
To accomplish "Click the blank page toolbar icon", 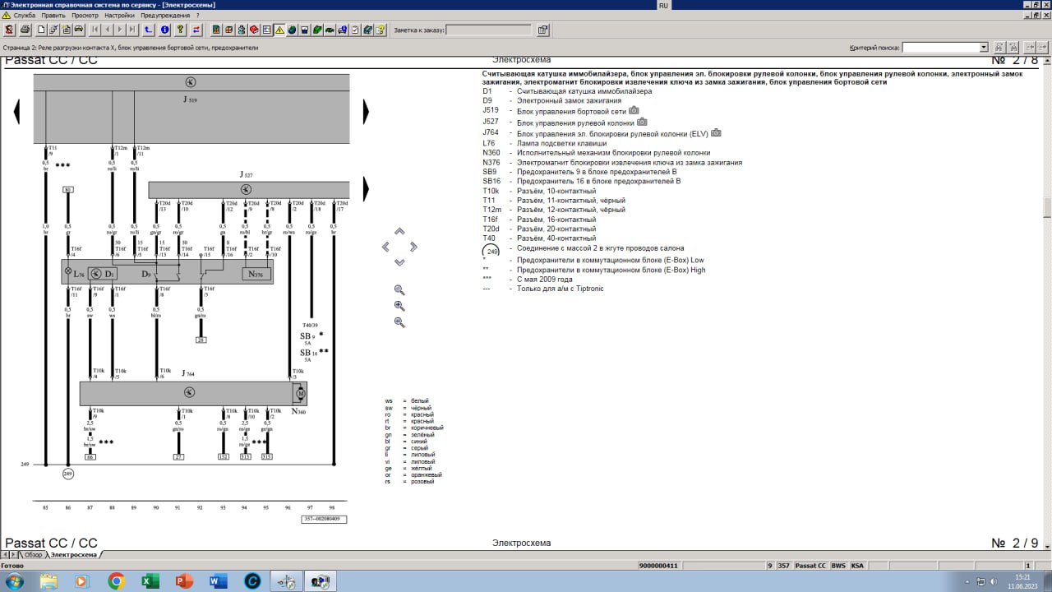I will (x=41, y=30).
